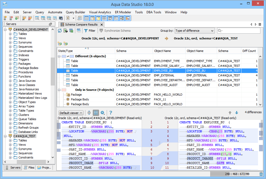Toggle side-by-side diff view
The image size is (266, 179).
point(96,113)
